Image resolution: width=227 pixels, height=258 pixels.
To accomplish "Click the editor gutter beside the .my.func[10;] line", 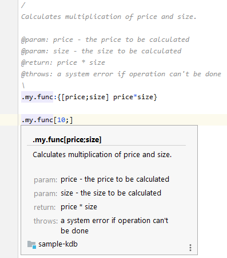I will 9,120.
